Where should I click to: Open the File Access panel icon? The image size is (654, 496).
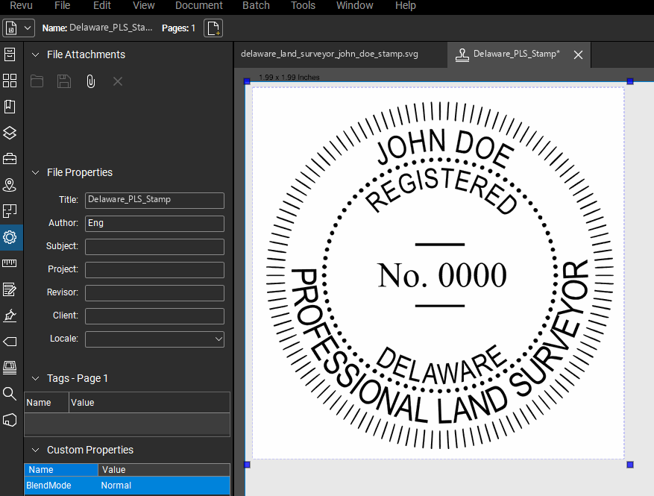click(10, 54)
